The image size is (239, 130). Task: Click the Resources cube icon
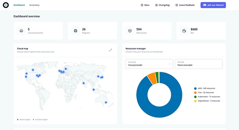[130, 31]
